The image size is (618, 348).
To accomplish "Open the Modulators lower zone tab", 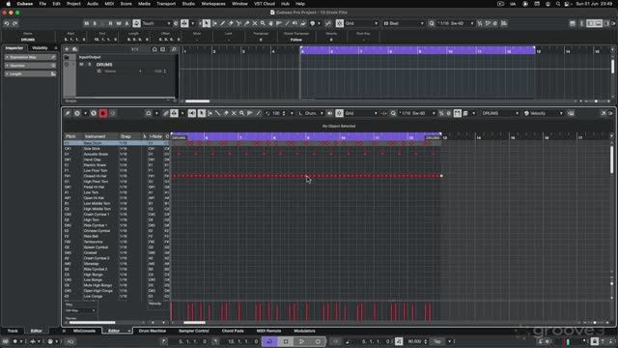I will tap(304, 331).
